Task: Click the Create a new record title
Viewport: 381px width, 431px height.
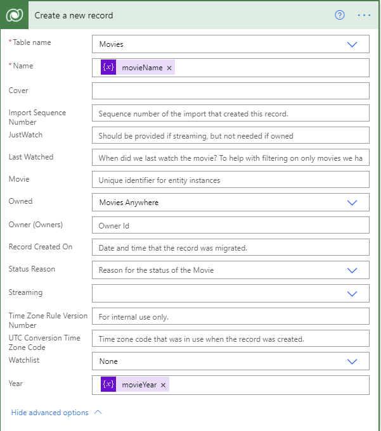Action: (x=74, y=15)
